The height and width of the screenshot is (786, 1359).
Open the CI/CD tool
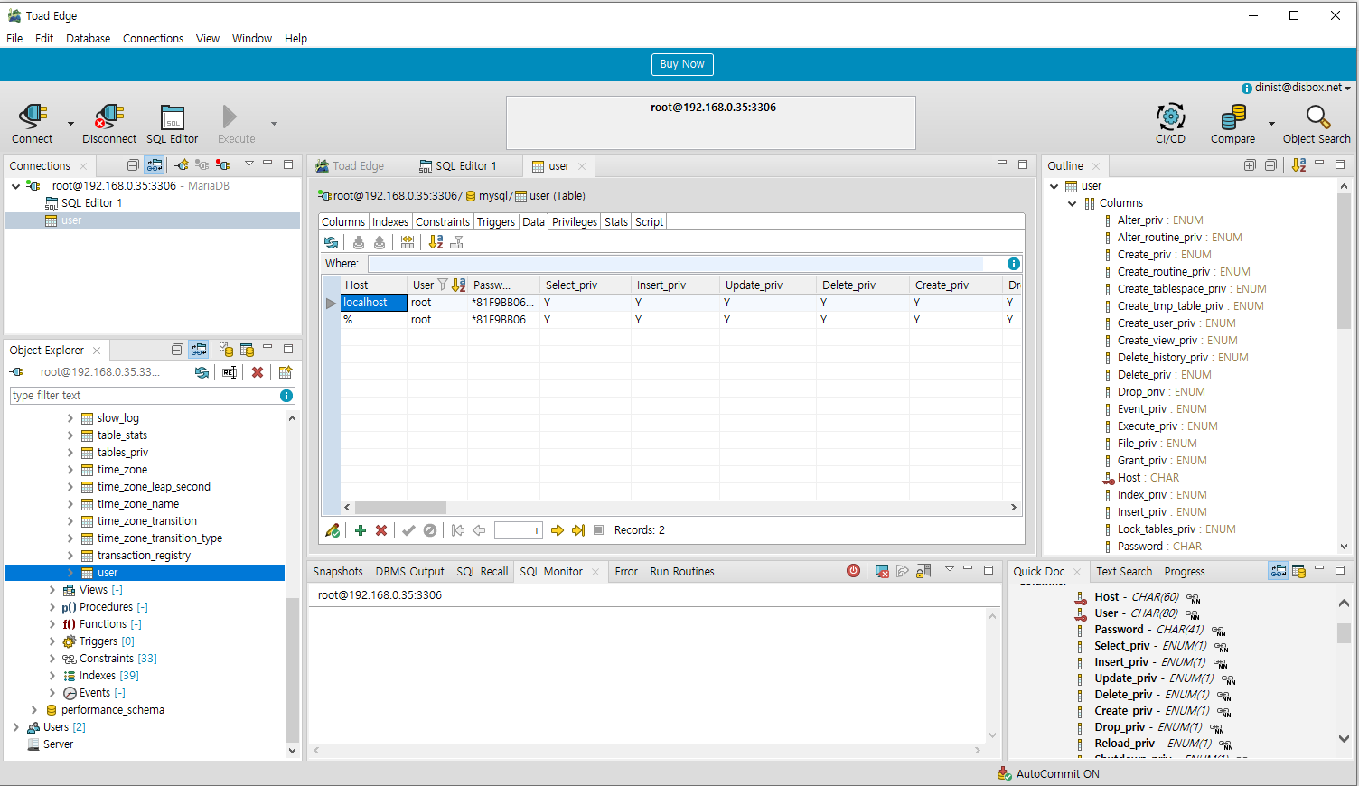click(x=1170, y=124)
